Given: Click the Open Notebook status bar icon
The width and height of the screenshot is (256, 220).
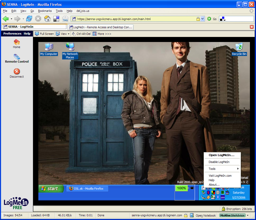Looking at the screenshot, I should (x=192, y=215).
